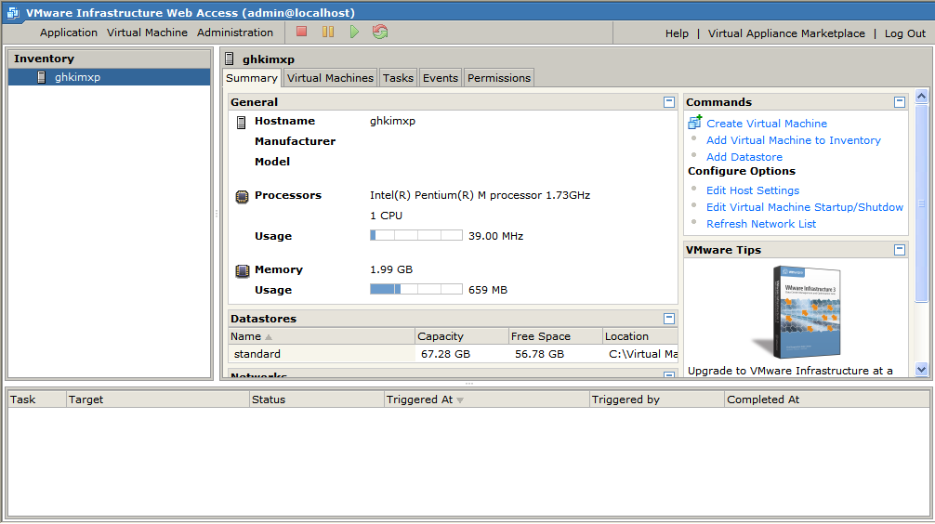Click the red Power Off stop icon
The width and height of the screenshot is (935, 524).
click(x=302, y=32)
